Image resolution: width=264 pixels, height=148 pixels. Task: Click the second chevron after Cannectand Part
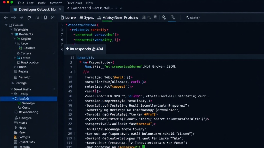(121, 8)
